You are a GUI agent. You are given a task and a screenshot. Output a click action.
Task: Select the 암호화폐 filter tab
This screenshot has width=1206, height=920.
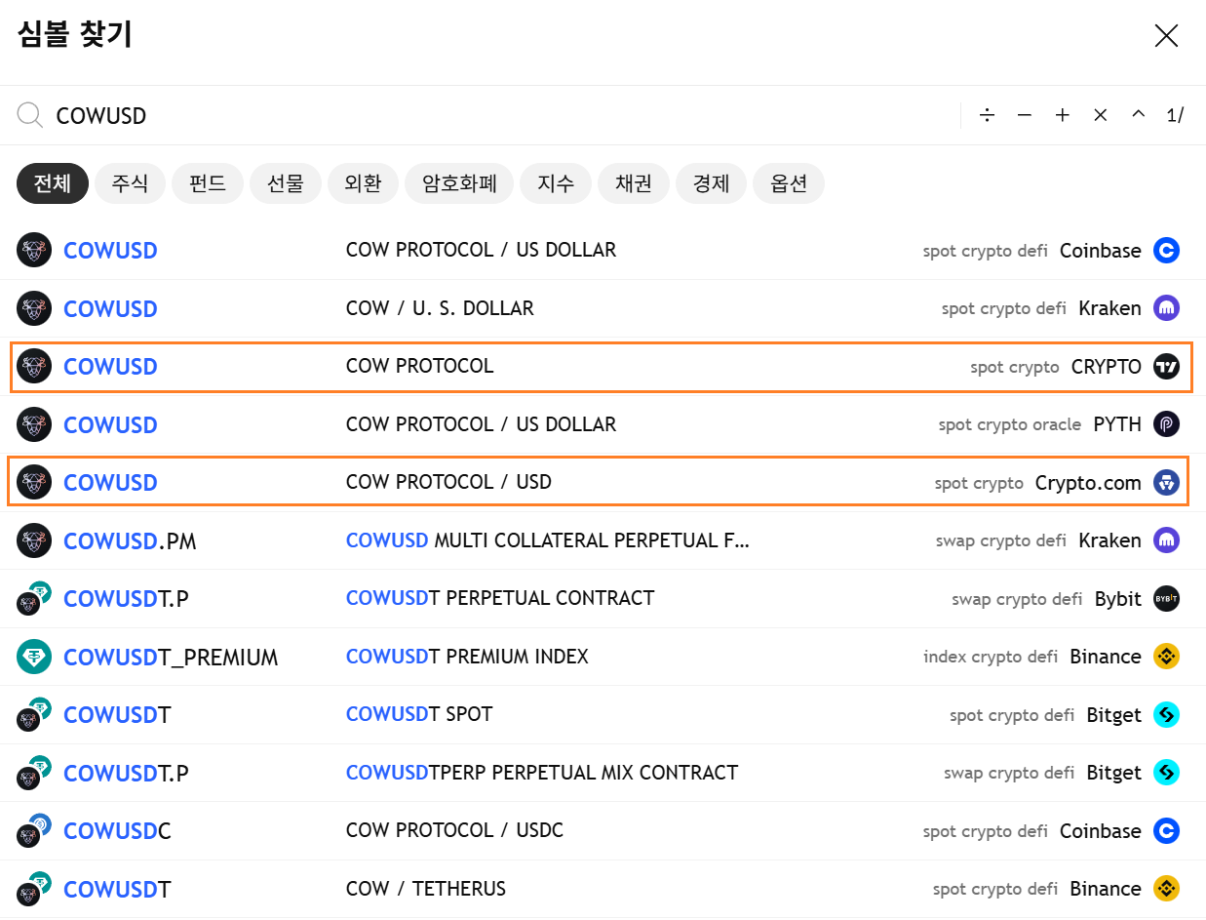pos(459,183)
